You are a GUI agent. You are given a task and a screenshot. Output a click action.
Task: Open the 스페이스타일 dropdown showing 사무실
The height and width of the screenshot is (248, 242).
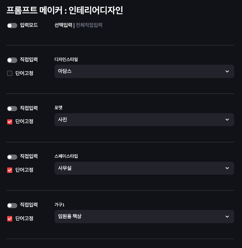(140, 168)
